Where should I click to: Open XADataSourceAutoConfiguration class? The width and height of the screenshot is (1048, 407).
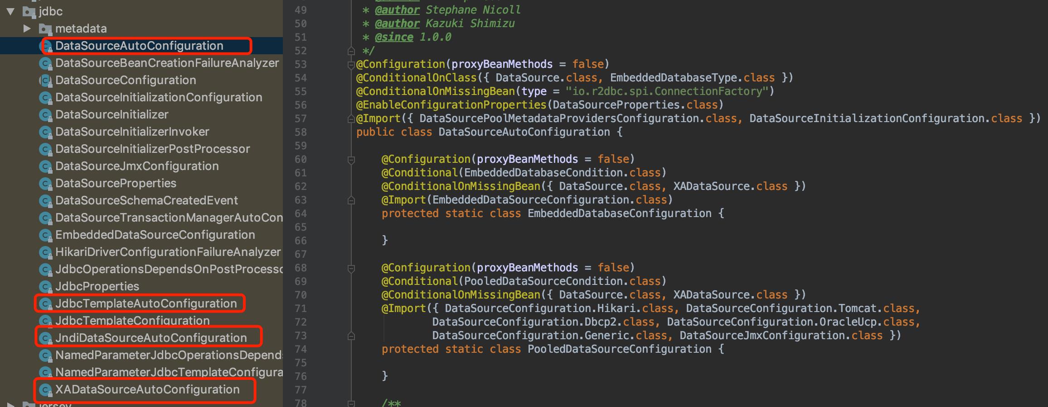point(147,389)
